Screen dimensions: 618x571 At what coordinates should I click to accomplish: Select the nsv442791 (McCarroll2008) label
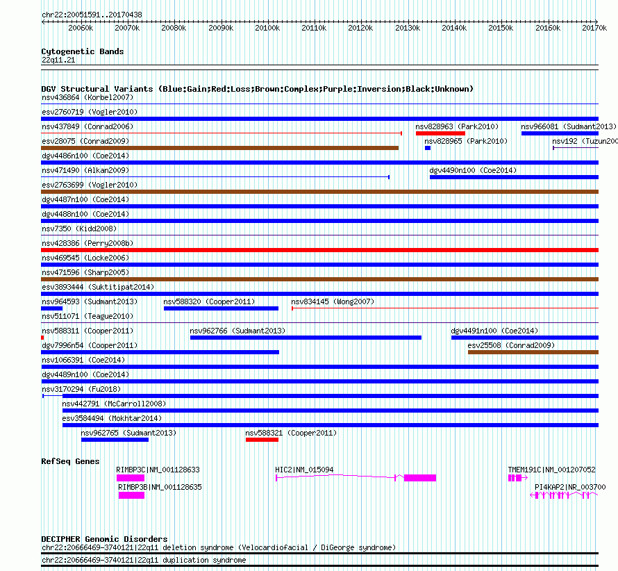(114, 404)
